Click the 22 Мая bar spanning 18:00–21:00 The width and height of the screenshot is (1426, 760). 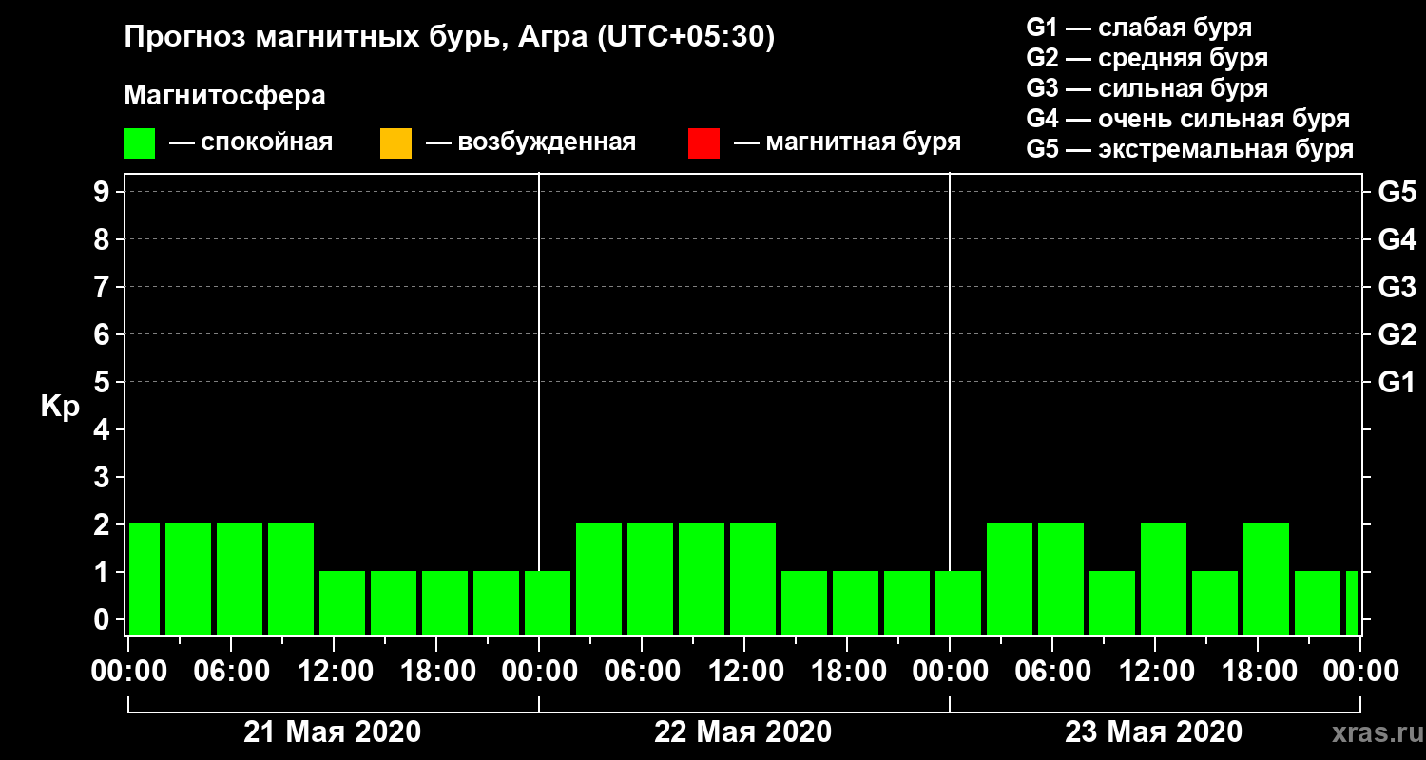[x=856, y=602]
